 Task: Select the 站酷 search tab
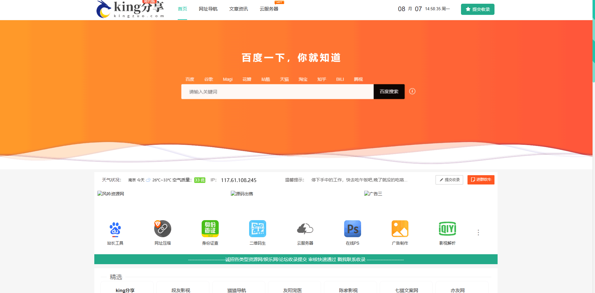pyautogui.click(x=266, y=79)
